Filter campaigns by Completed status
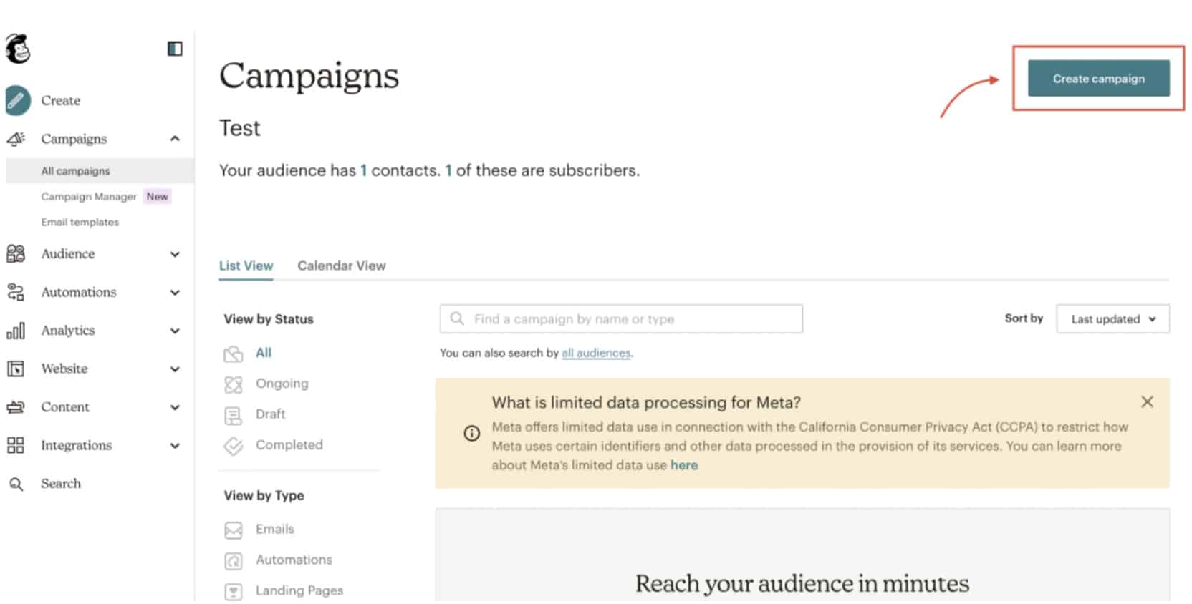Viewport: 1192px width, 604px height. (x=289, y=445)
